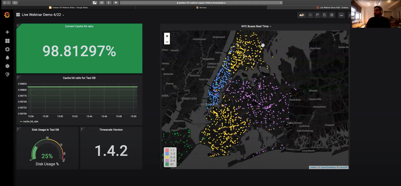Open the NYC Buses Real Time panel menu
The width and height of the screenshot is (401, 186).
click(x=256, y=26)
